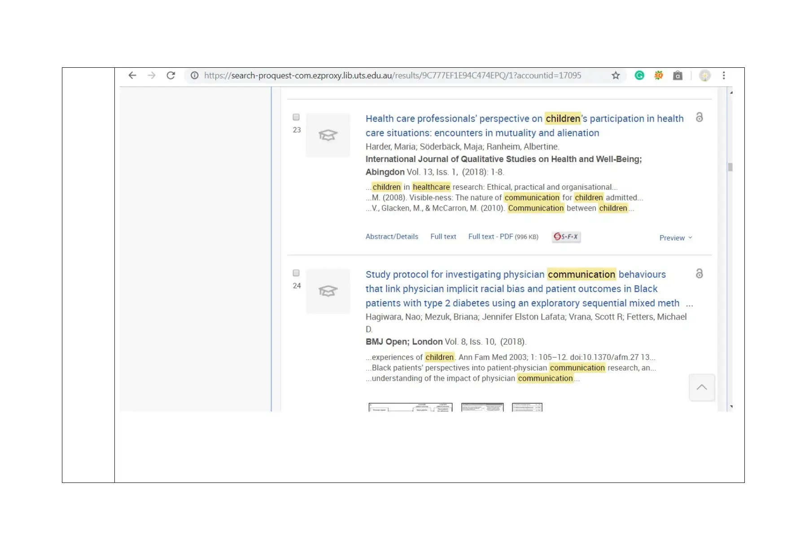The image size is (787, 557).
Task: Click the back-to-top arrow button
Action: tap(702, 387)
